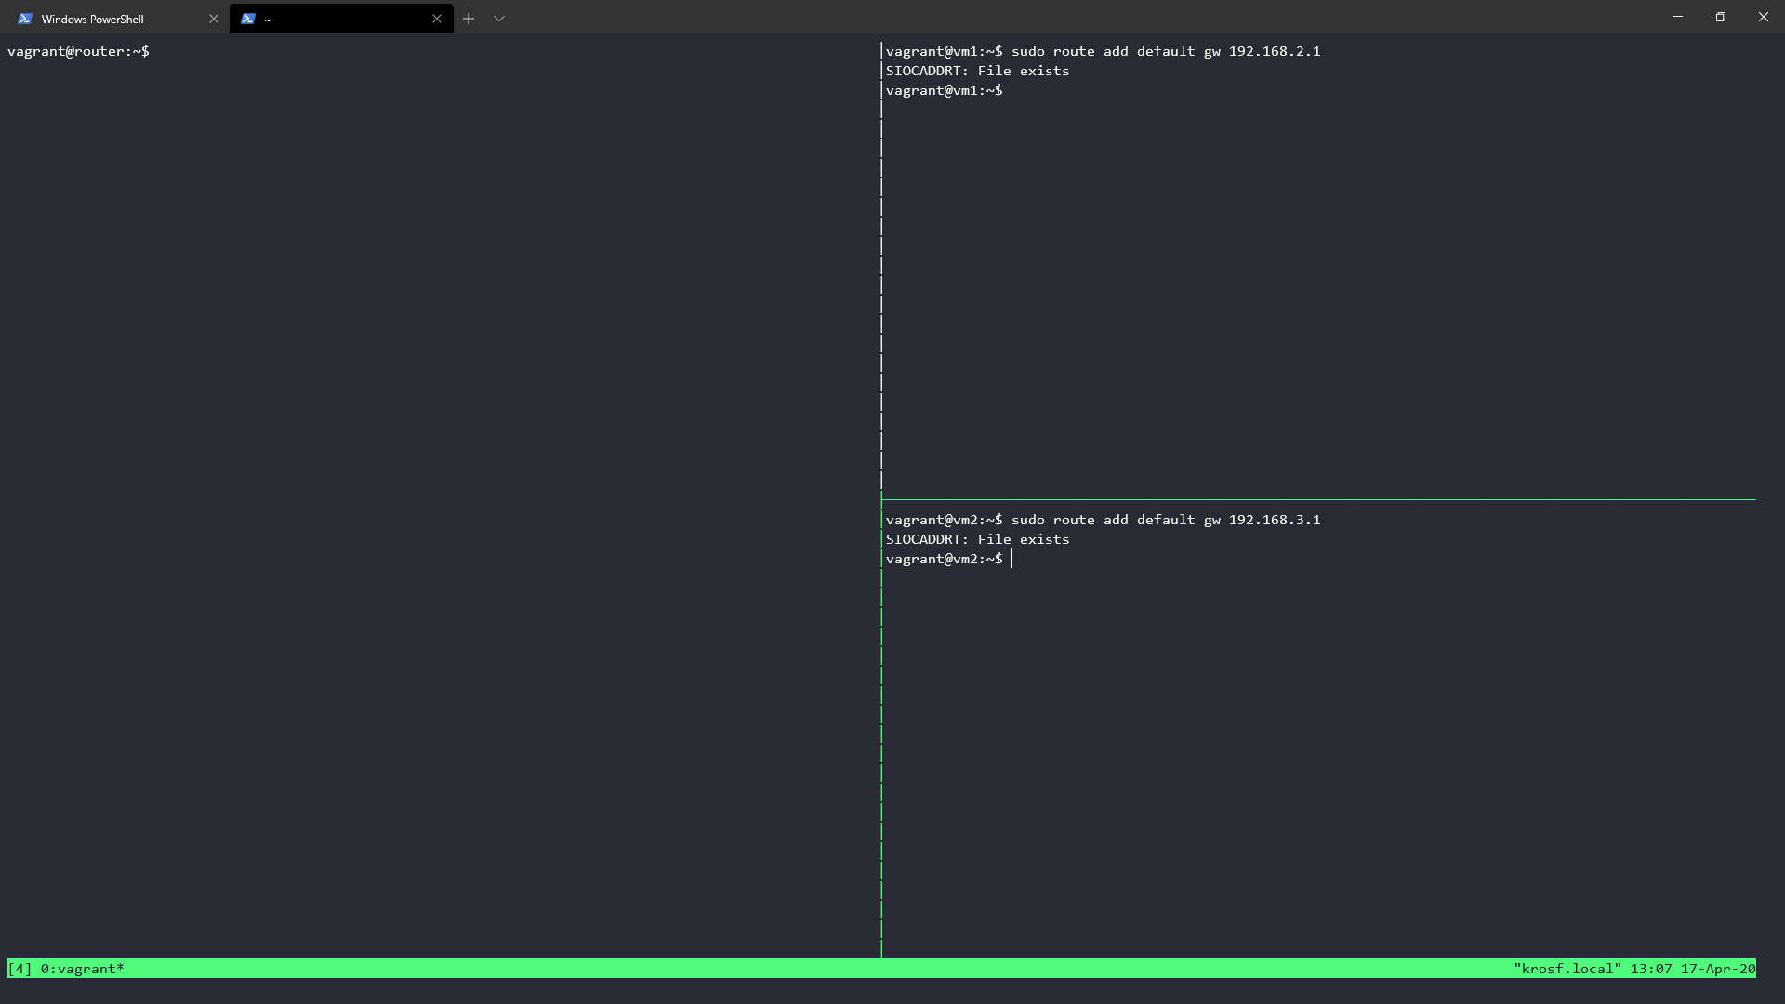Click the 192.168.3.1 gateway address
The height and width of the screenshot is (1004, 1785).
tap(1275, 520)
